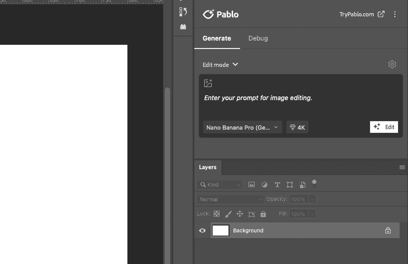Open the Pablo three-dot options menu
The width and height of the screenshot is (408, 264).
tap(395, 15)
